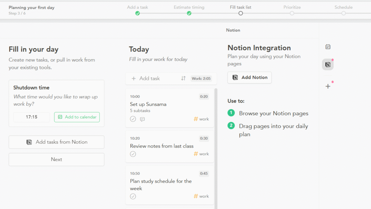
Task: Click the plus icon to add integration
Action: point(328,86)
